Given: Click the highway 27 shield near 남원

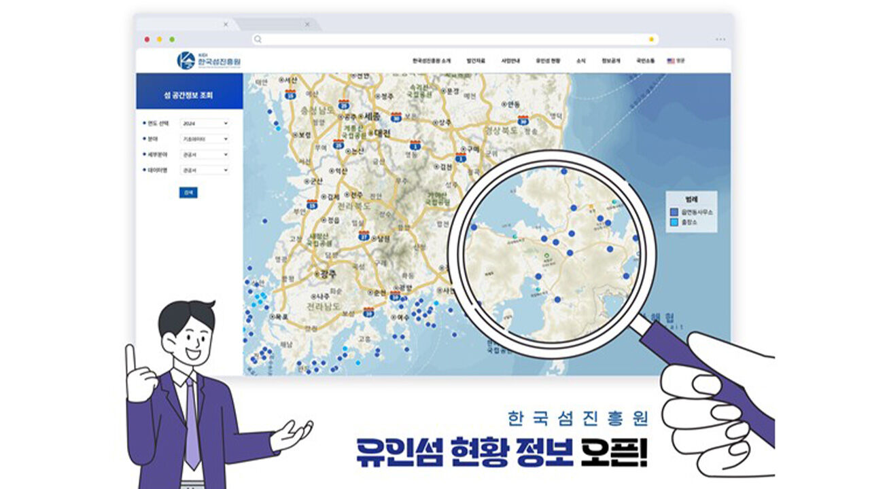Looking at the screenshot, I should (x=364, y=236).
